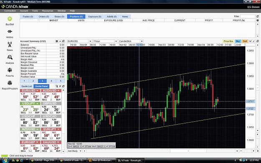The width and height of the screenshot is (261, 163).
Task: Switch to Quote List view
Action: coord(27,86)
